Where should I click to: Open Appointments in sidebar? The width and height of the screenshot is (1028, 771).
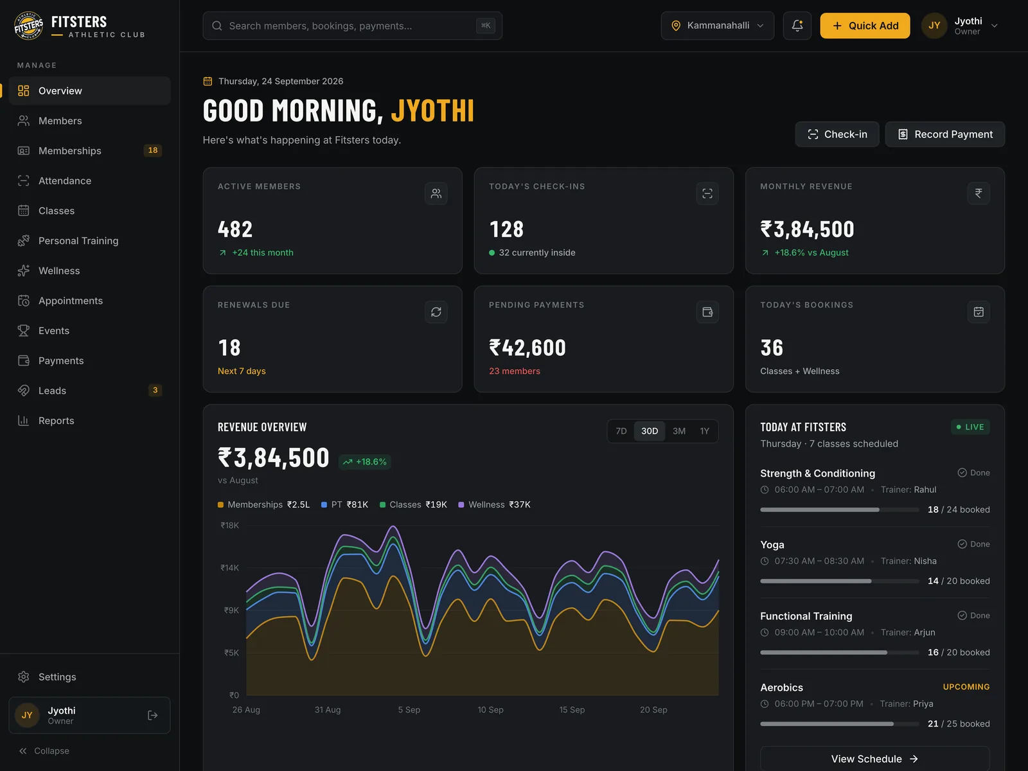pos(89,301)
